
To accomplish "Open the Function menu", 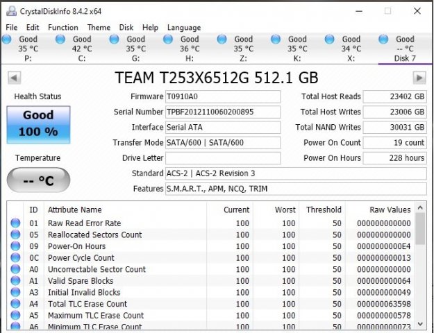I will (62, 27).
